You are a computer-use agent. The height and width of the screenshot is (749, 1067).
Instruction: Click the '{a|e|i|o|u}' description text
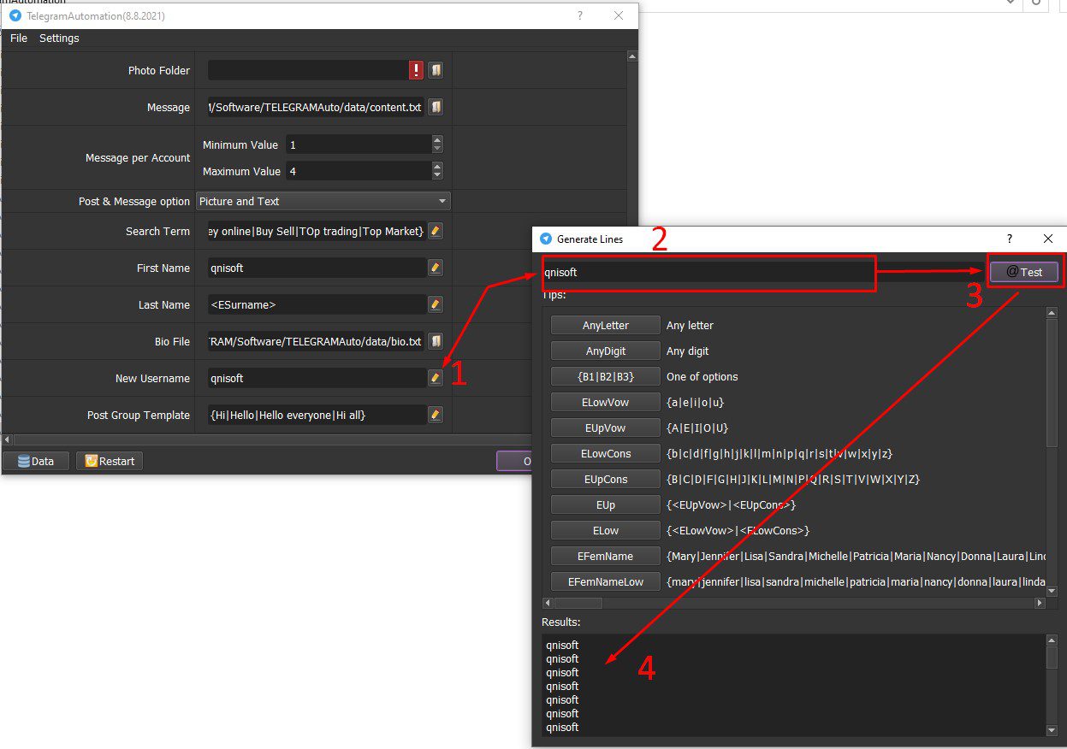695,402
